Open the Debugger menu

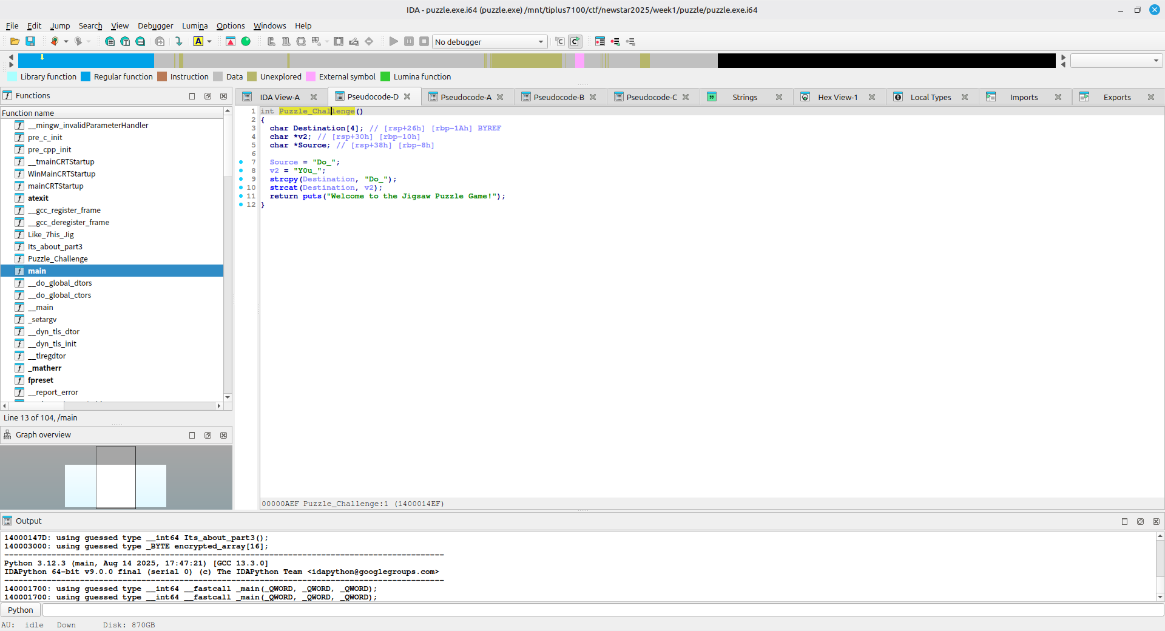155,25
